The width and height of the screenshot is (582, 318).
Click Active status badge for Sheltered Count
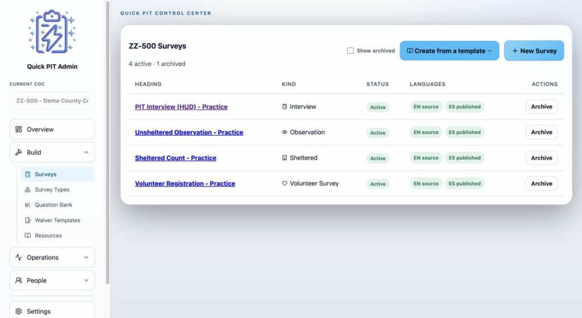(377, 158)
